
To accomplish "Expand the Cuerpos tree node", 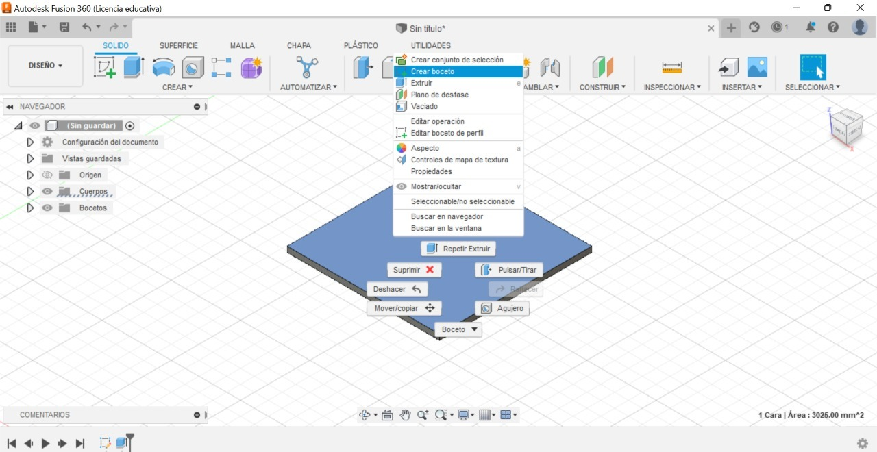I will click(30, 191).
